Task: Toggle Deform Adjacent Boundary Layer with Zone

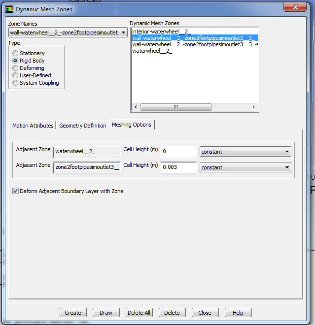Action: click(x=16, y=191)
